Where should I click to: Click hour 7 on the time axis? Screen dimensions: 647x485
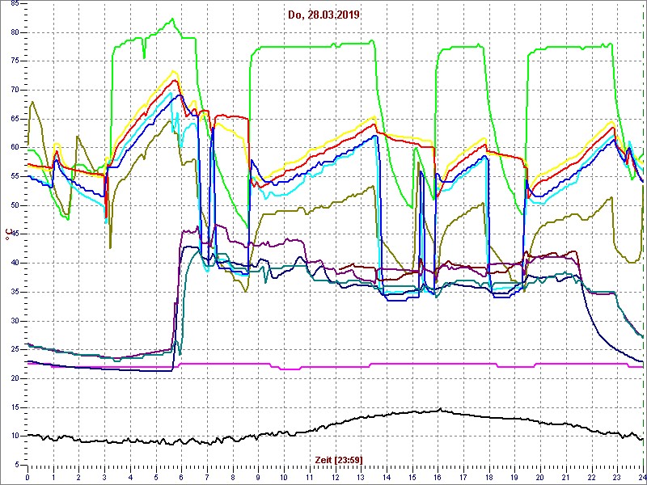click(x=207, y=476)
